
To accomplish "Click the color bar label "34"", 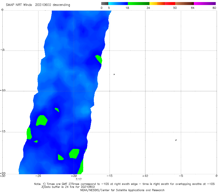I will pyautogui.click(x=148, y=8).
